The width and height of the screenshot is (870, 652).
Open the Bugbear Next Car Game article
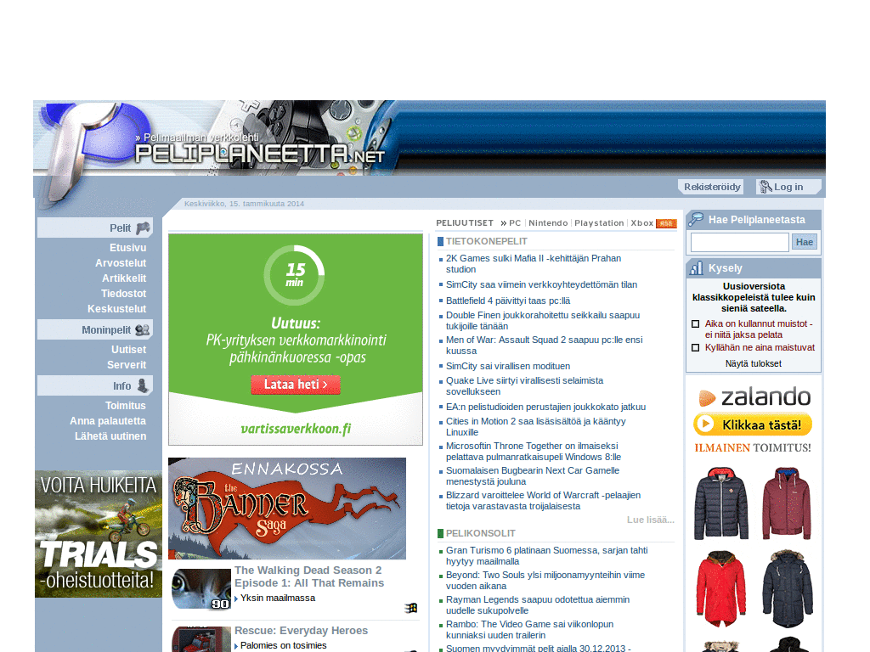[533, 475]
